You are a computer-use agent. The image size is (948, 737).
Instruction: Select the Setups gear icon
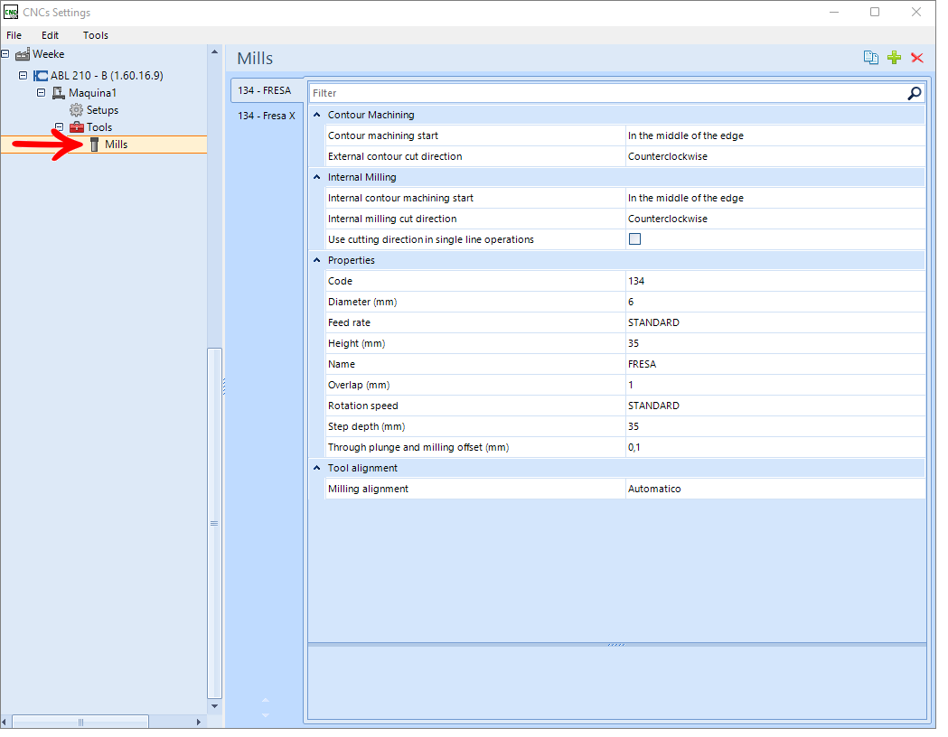pos(77,111)
